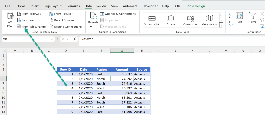Viewport: 265px width, 115px height.
Task: Click the Source table header cell
Action: coord(142,70)
